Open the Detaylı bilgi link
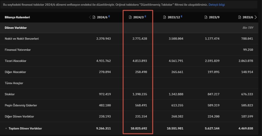 [x=217, y=5]
